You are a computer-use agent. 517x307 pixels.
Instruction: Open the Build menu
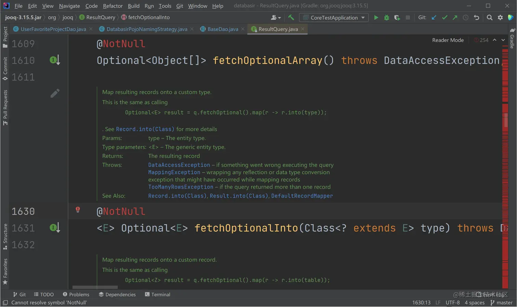pos(134,6)
